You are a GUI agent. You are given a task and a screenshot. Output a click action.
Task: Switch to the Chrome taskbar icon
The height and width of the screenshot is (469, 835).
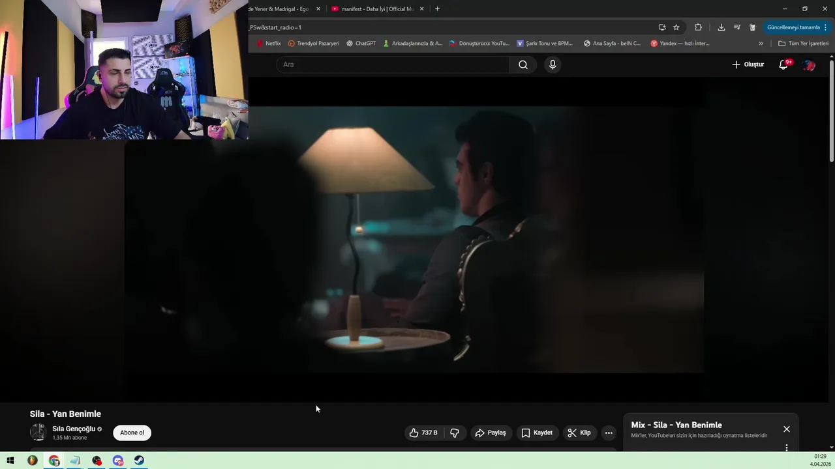click(x=54, y=461)
